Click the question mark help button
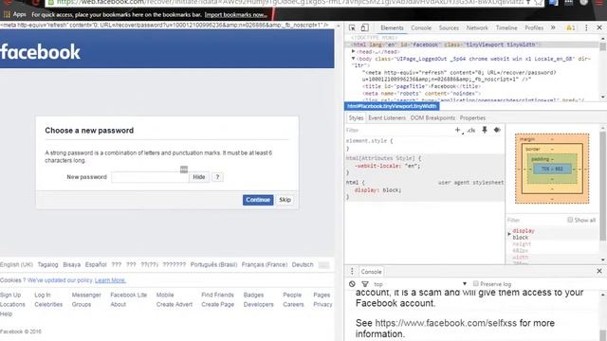Viewport: 607px width, 341px height. [217, 177]
